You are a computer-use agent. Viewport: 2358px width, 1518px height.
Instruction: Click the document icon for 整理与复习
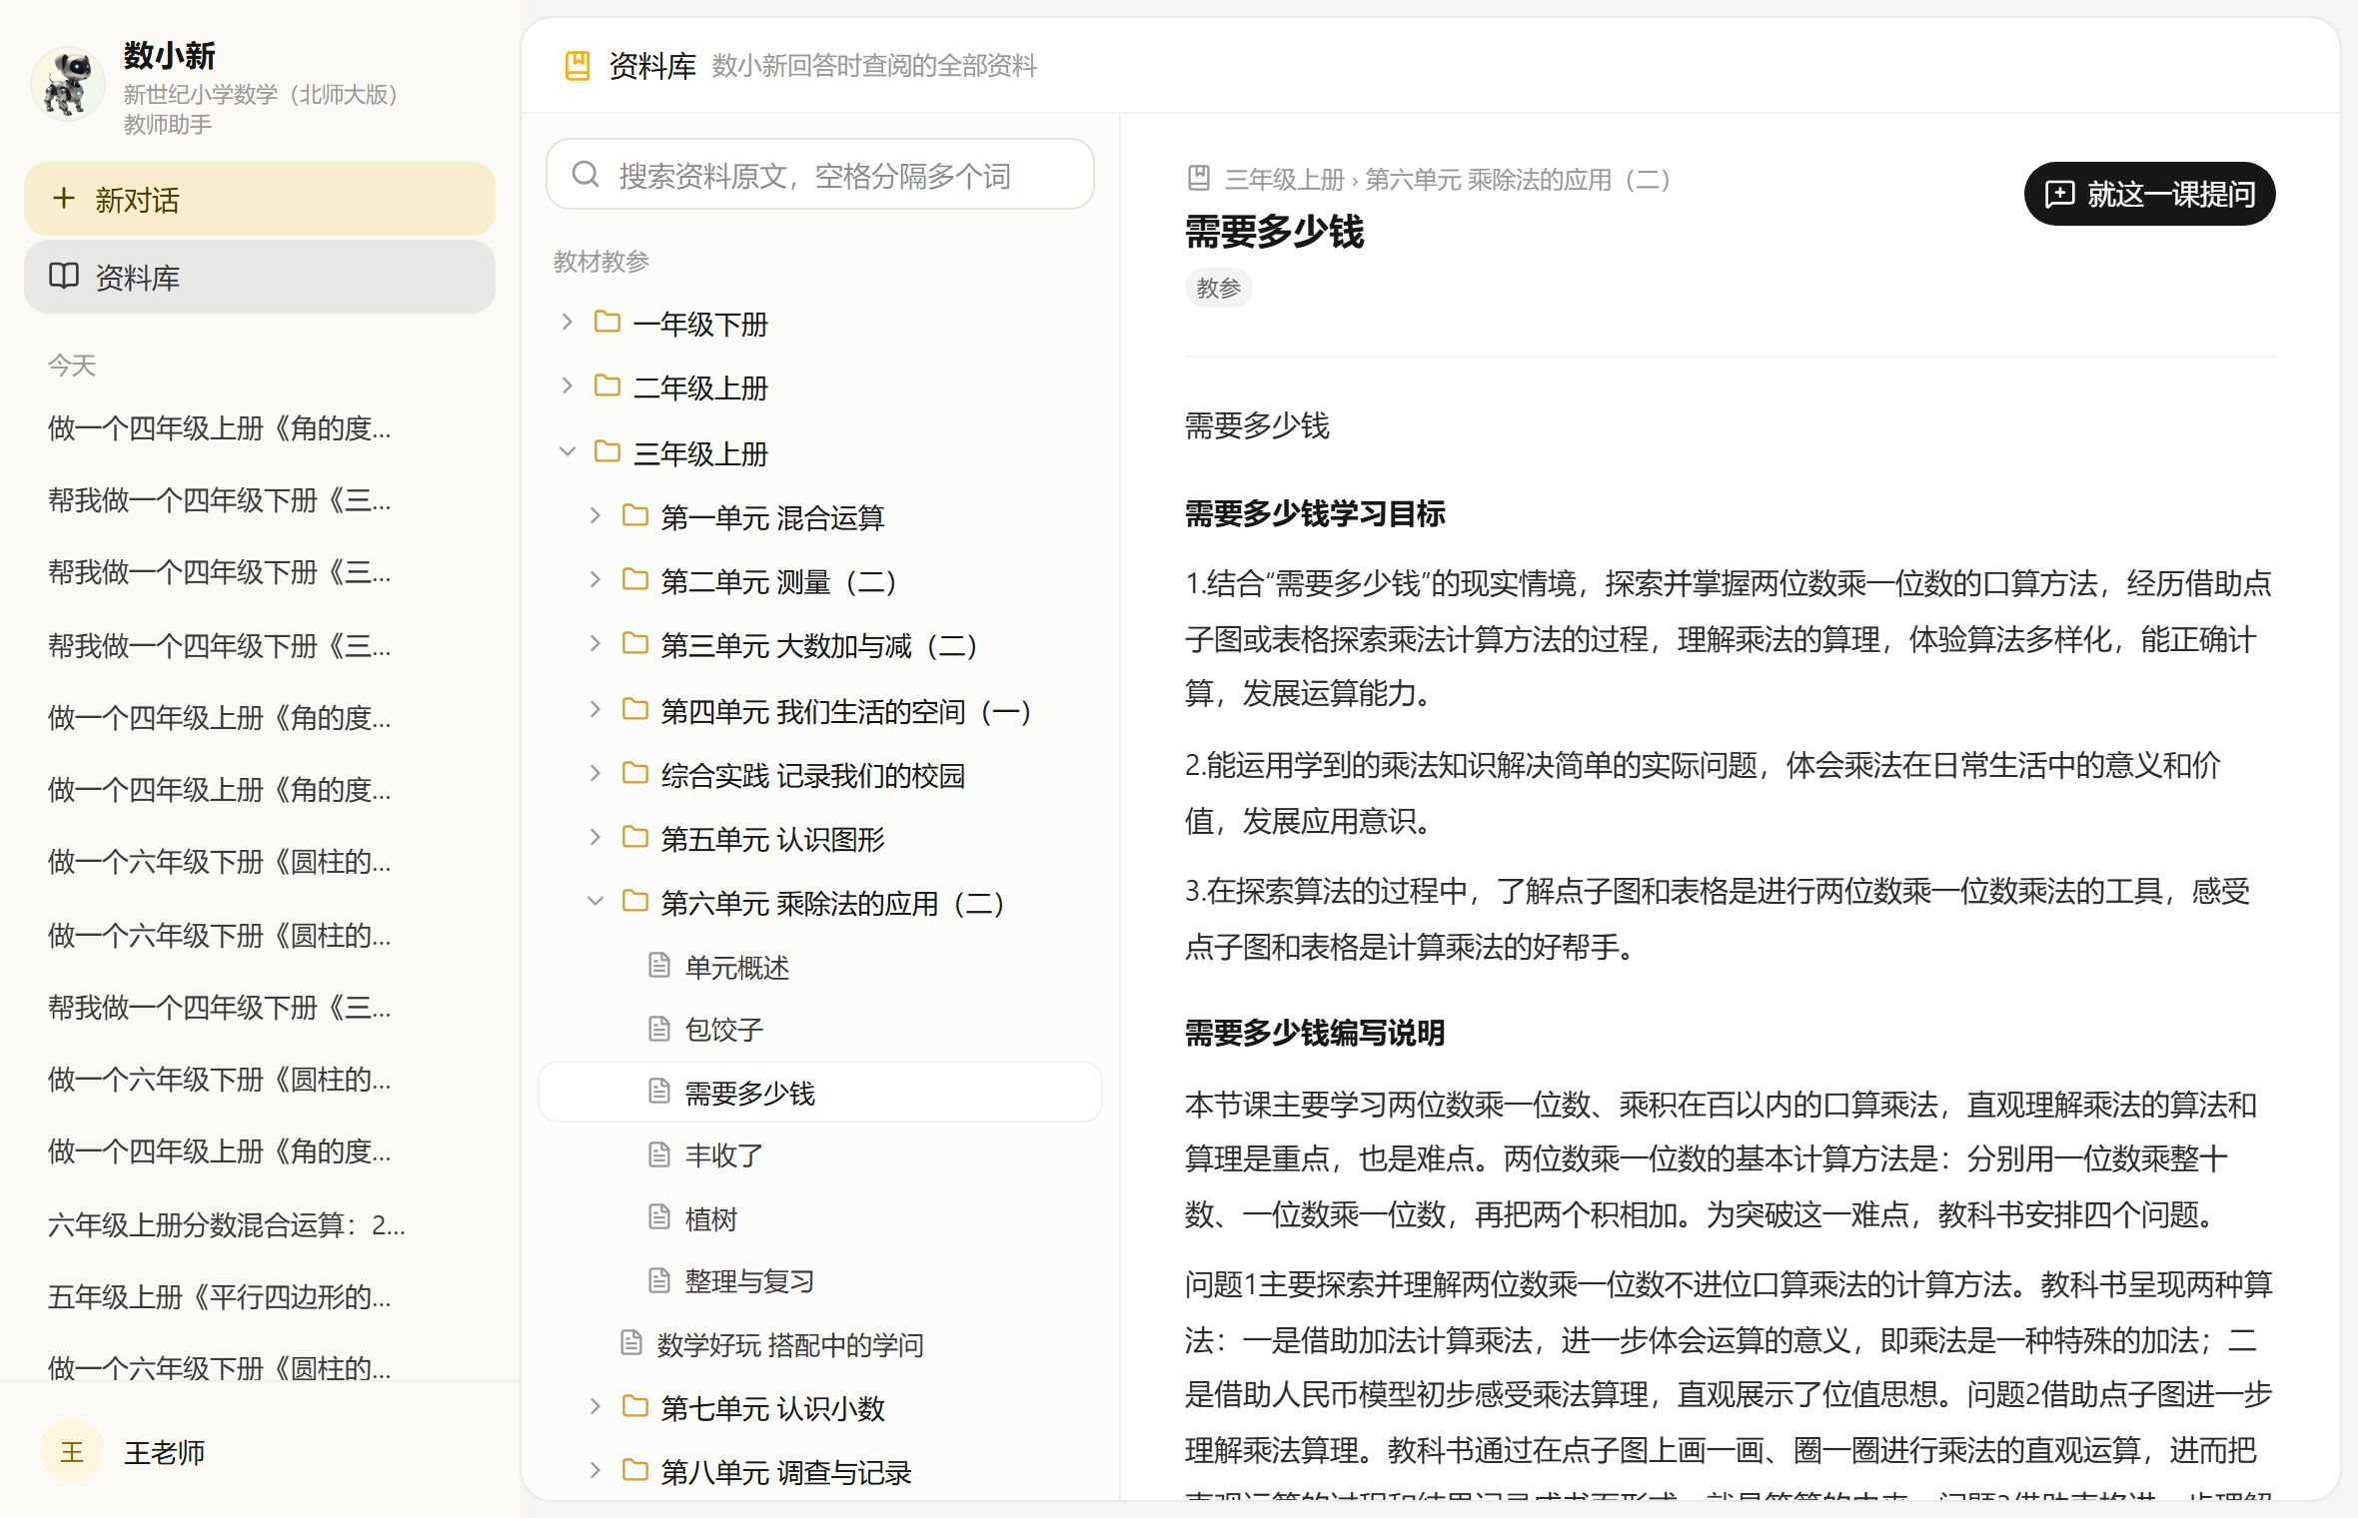click(659, 1280)
